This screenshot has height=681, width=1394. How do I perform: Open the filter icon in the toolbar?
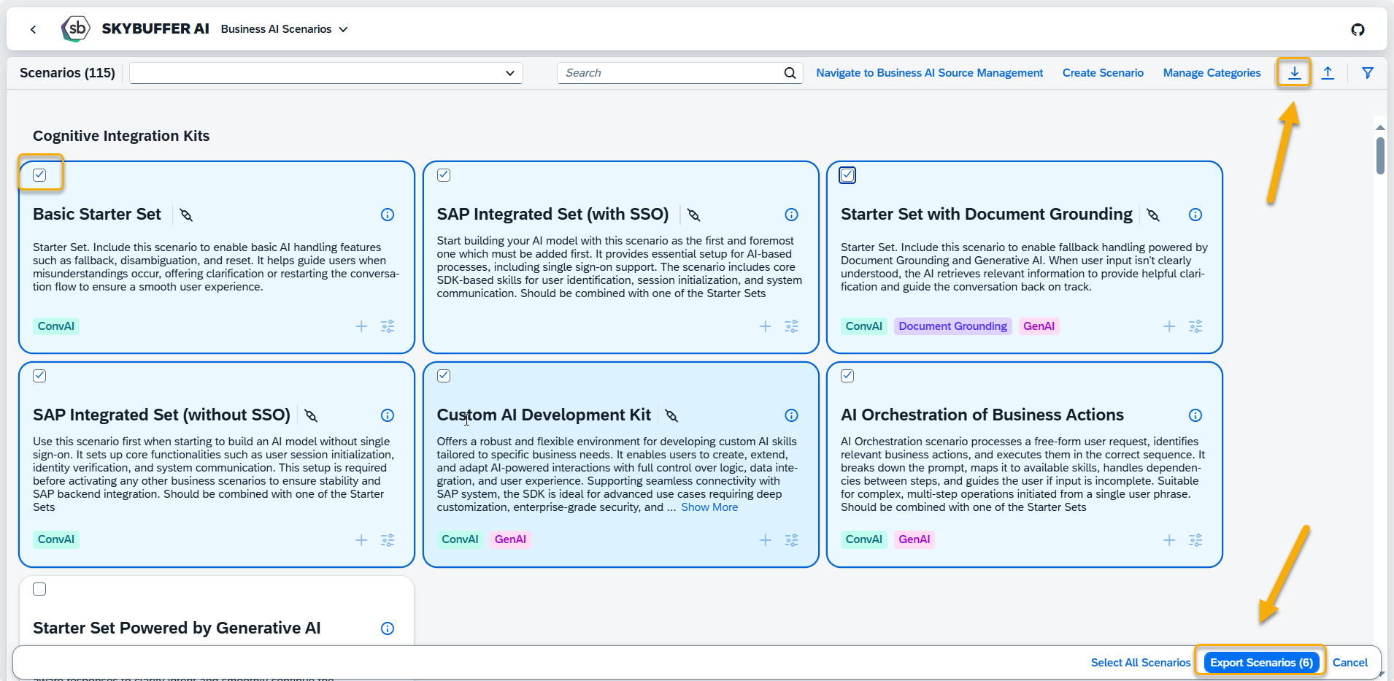point(1368,73)
